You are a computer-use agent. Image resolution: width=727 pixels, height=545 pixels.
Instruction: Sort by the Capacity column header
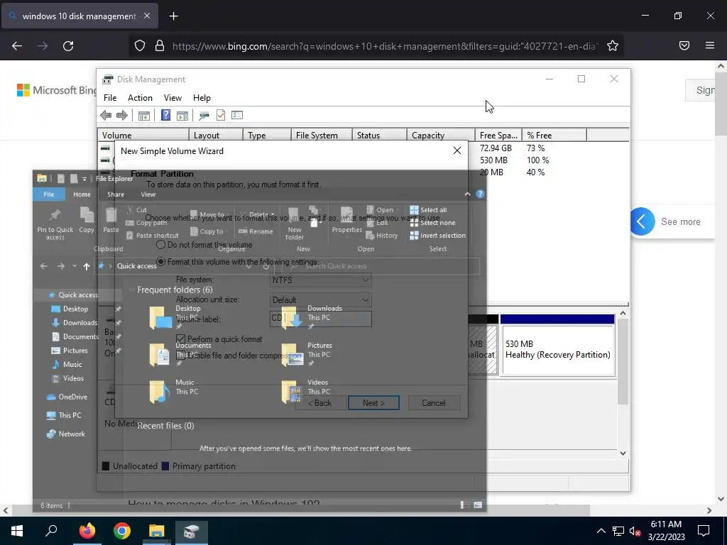pyautogui.click(x=441, y=136)
